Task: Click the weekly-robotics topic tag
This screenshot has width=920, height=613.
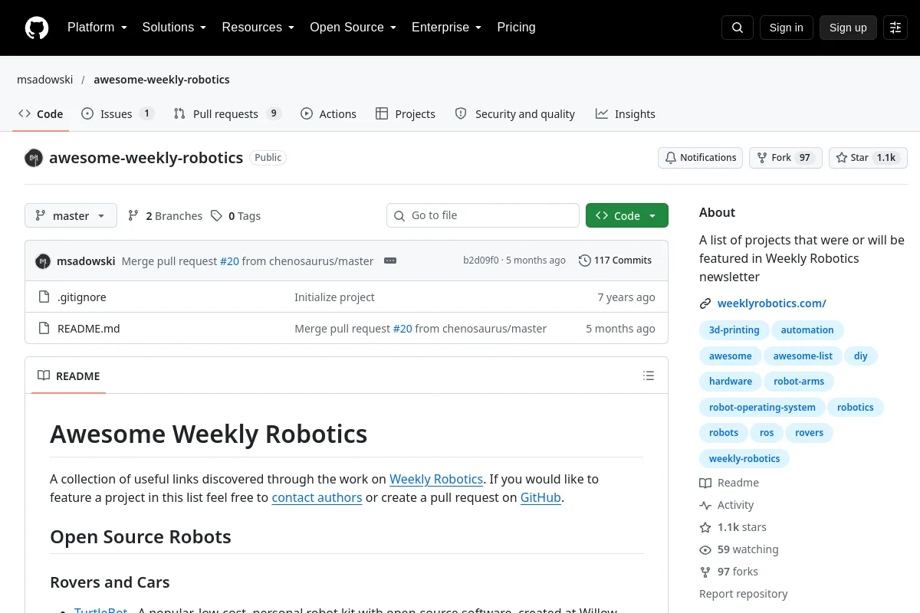Action: coord(744,459)
